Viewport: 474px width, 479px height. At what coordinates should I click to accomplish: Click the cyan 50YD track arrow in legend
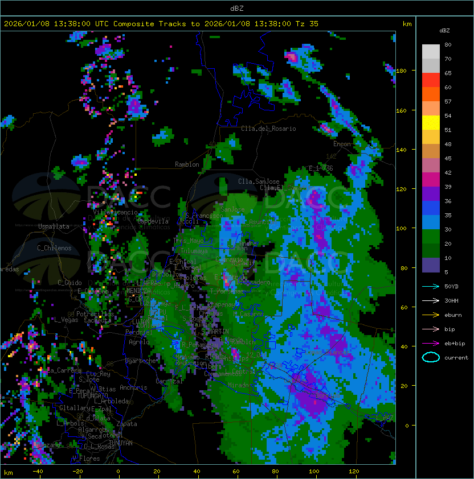[431, 286]
